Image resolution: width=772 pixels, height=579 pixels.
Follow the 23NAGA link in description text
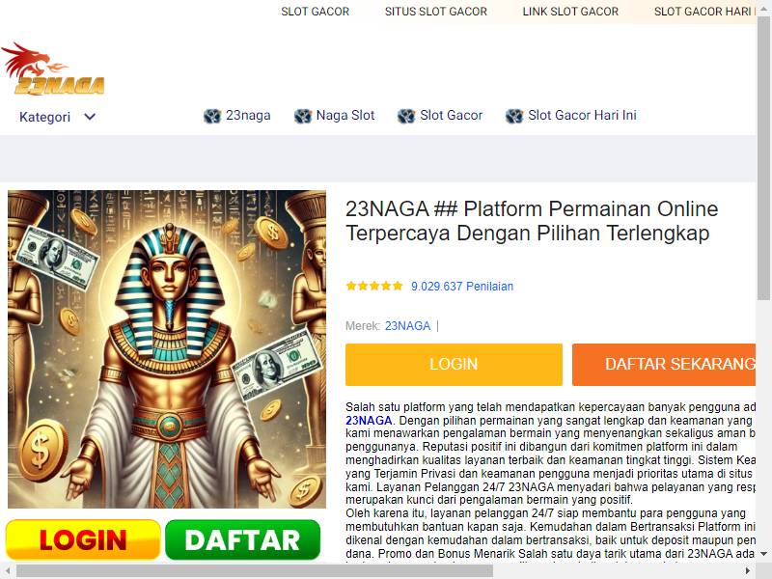click(369, 420)
